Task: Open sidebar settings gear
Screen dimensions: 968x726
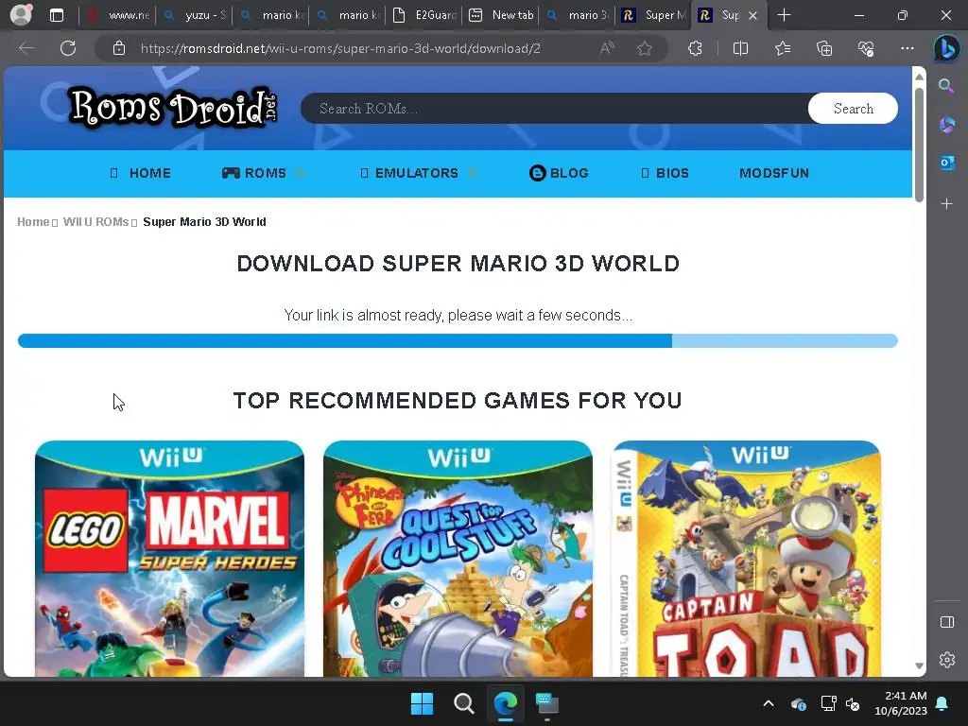Action: point(946,660)
